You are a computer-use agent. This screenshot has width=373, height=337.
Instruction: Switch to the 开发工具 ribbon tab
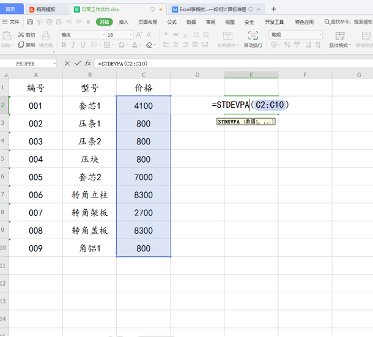click(x=275, y=22)
